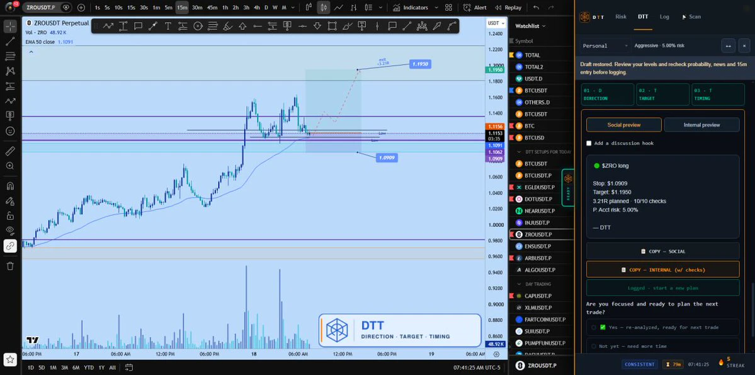Click the undo arrow
Viewport: 755px width, 375px height.
coord(536,8)
